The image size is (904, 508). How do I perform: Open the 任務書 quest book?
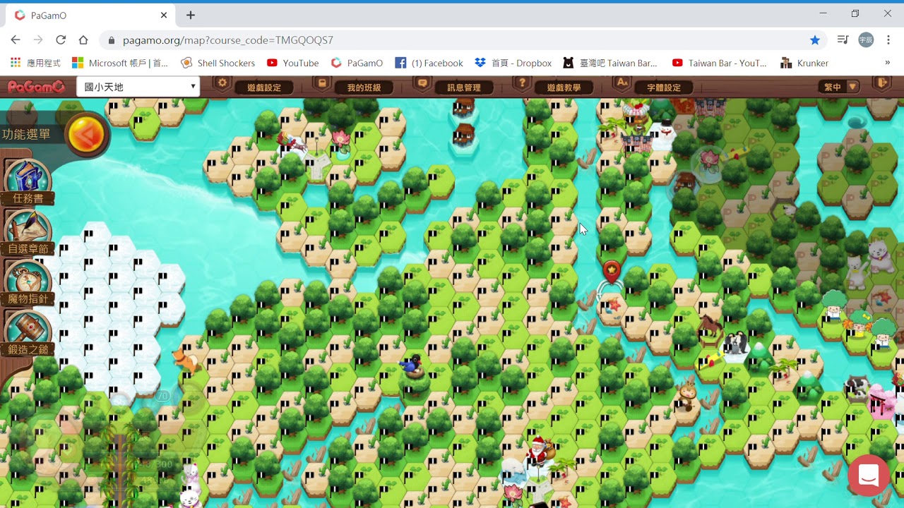point(28,182)
